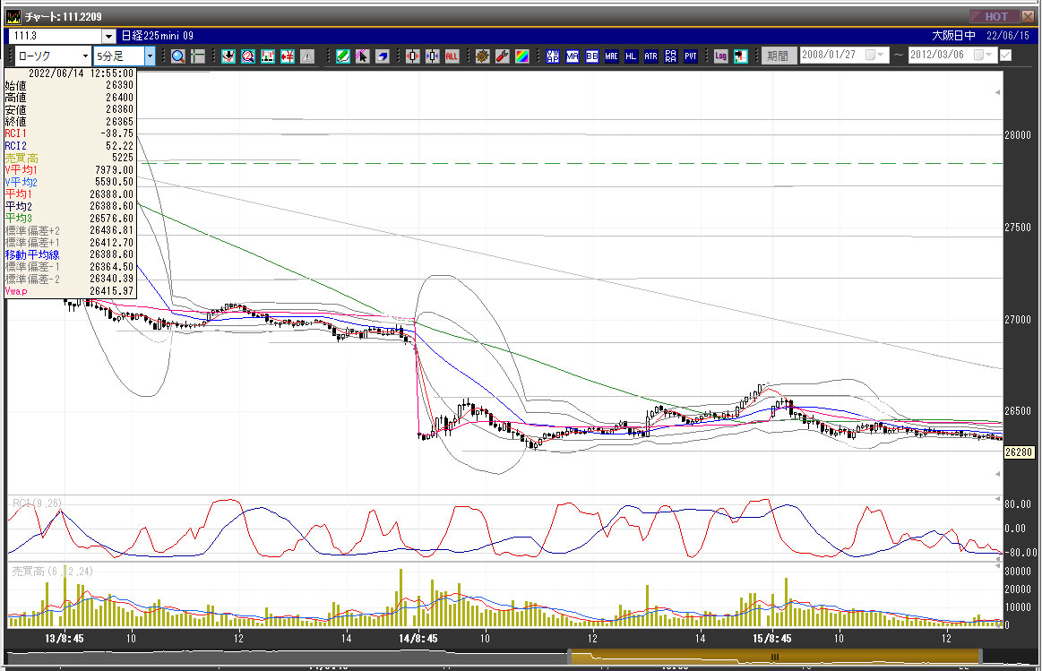Click the ATR indicator icon
Viewport: 1042px width, 671px height.
coord(651,56)
